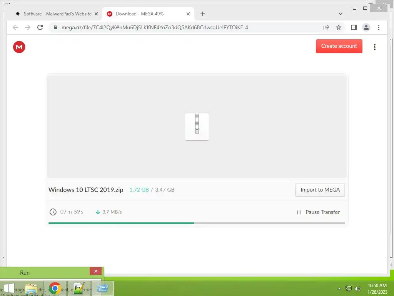Expand the Chrome tab search dropdown
This screenshot has height=296, width=394.
coord(341,14)
